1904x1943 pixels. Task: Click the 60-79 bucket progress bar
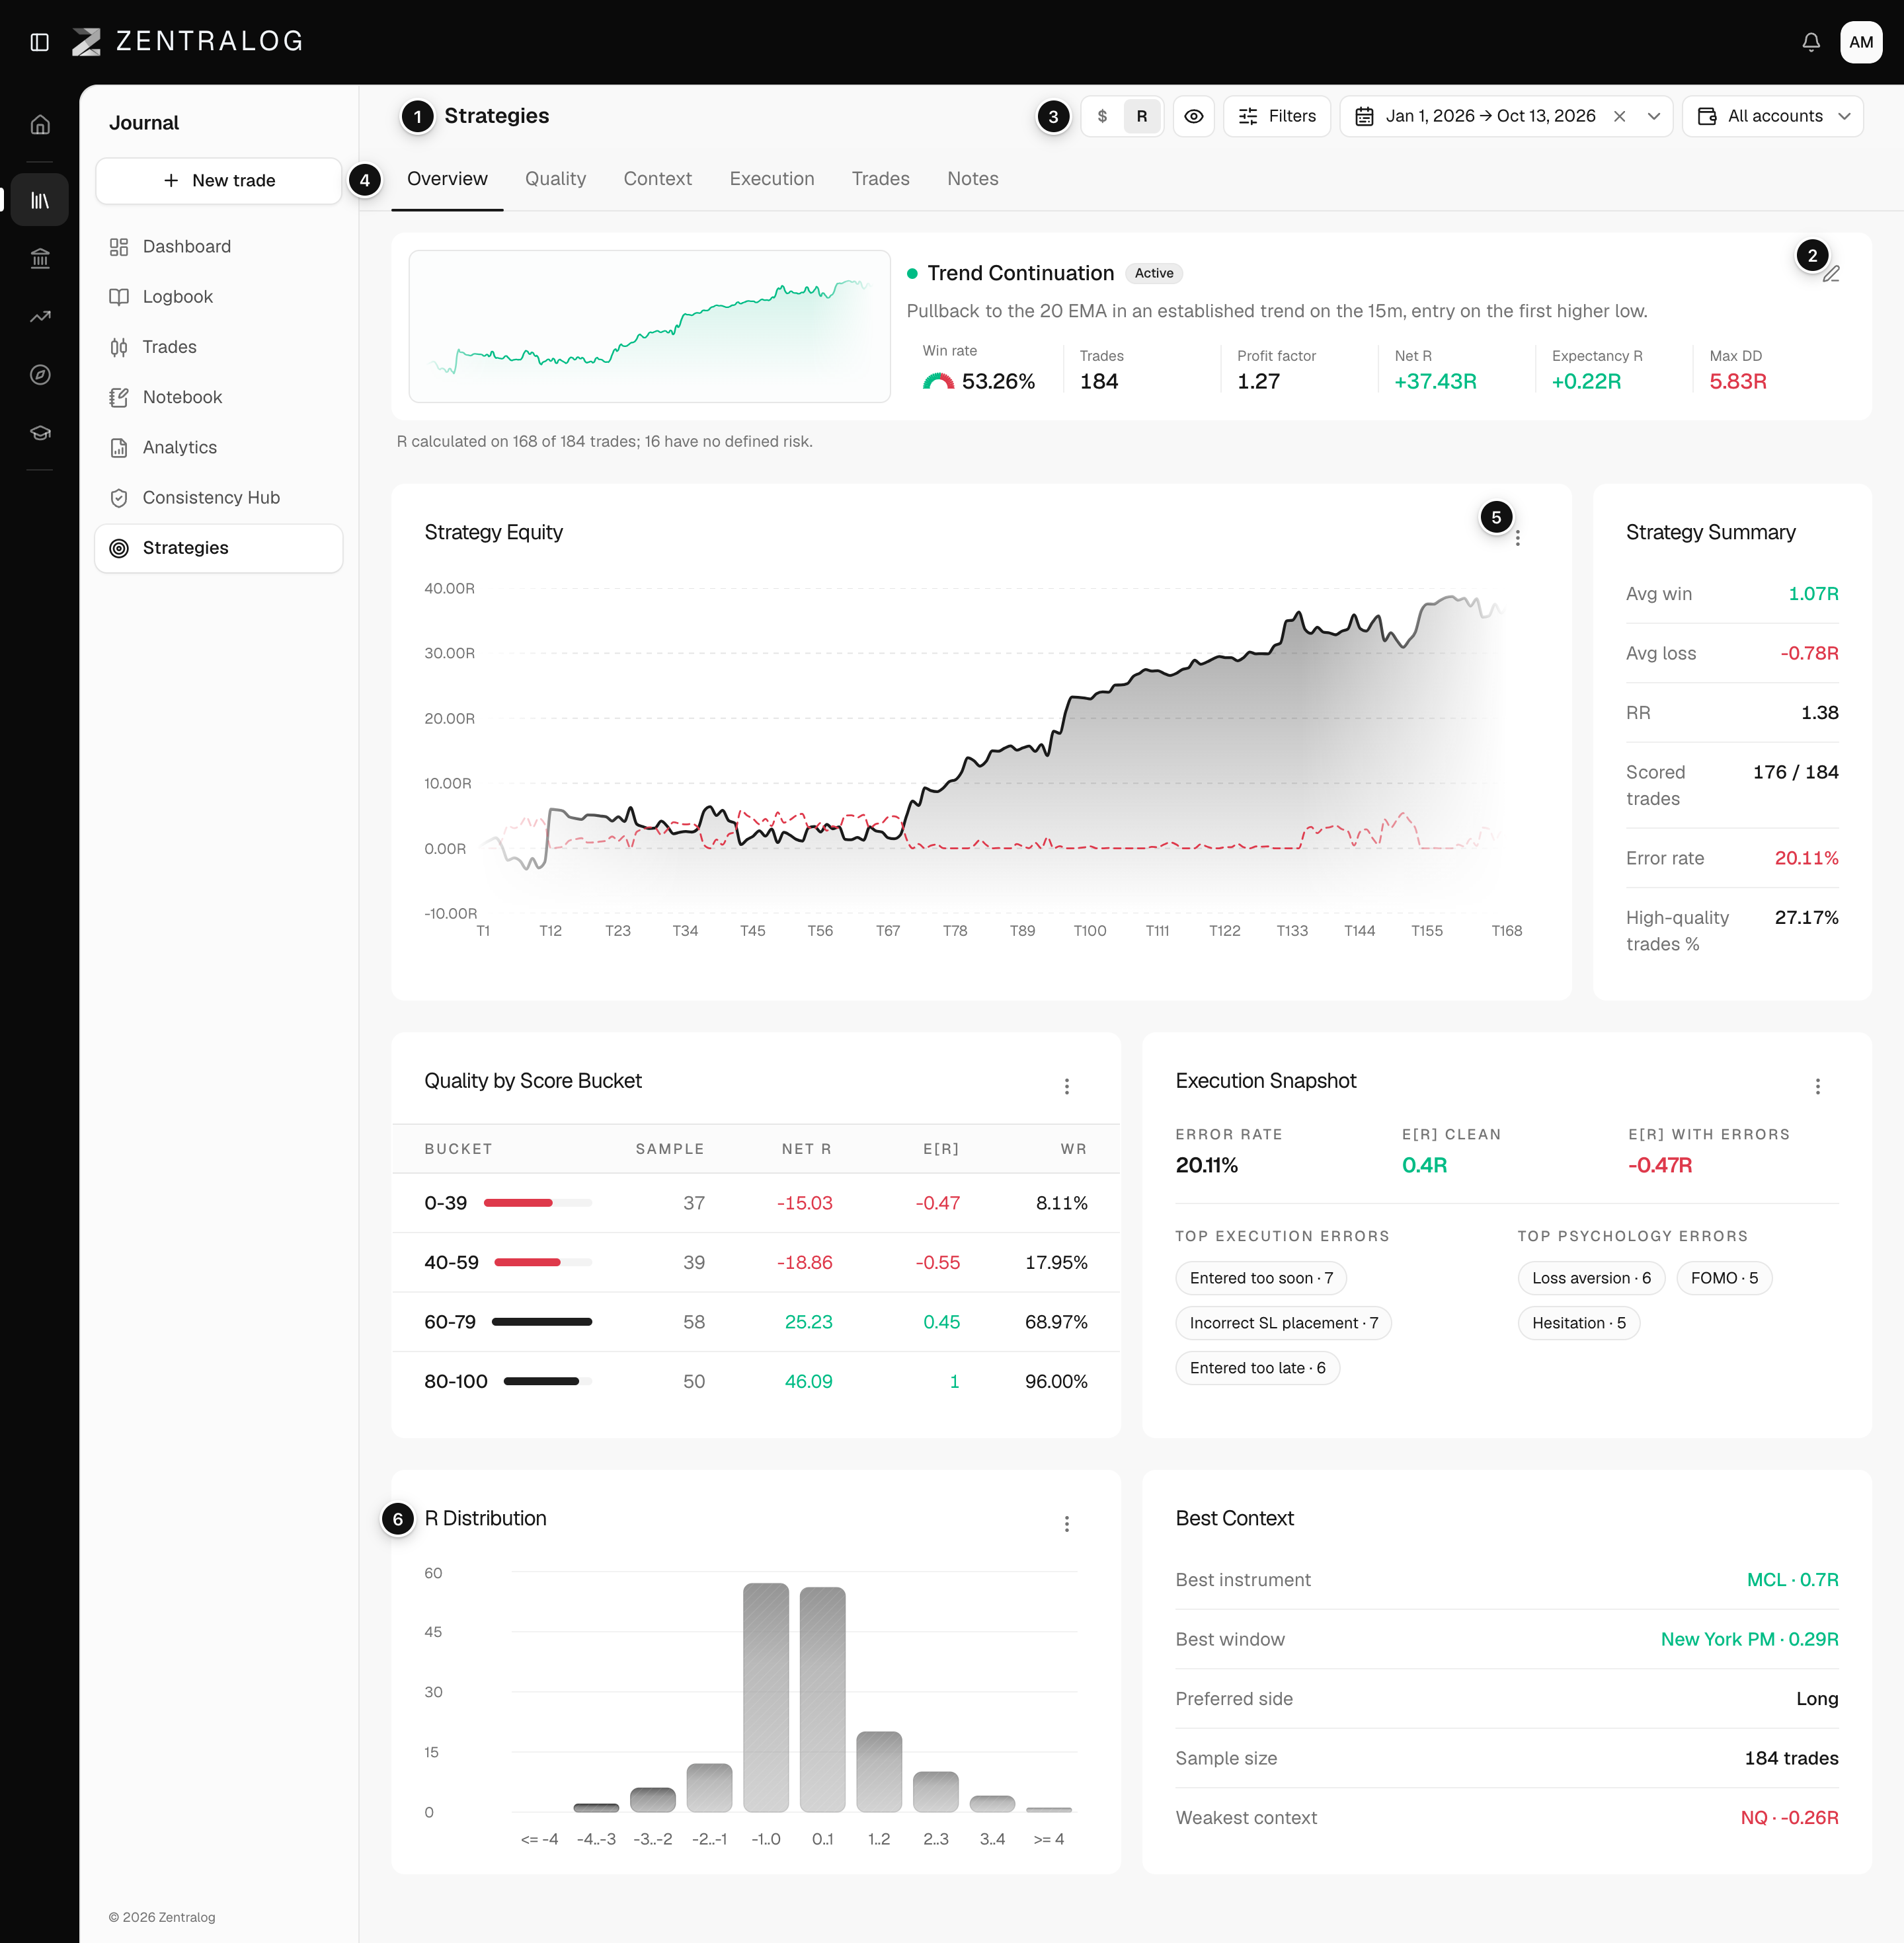coord(541,1321)
